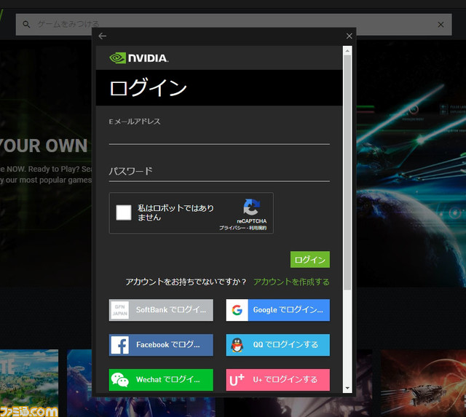Click the QQ penguin icon
This screenshot has height=417, width=466.
click(237, 345)
